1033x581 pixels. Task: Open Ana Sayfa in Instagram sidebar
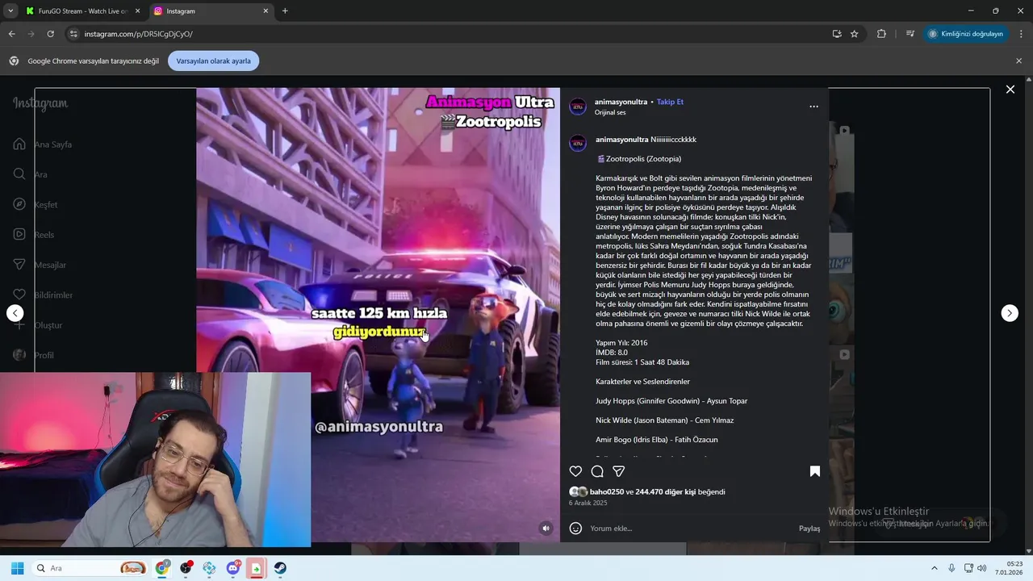coord(43,144)
